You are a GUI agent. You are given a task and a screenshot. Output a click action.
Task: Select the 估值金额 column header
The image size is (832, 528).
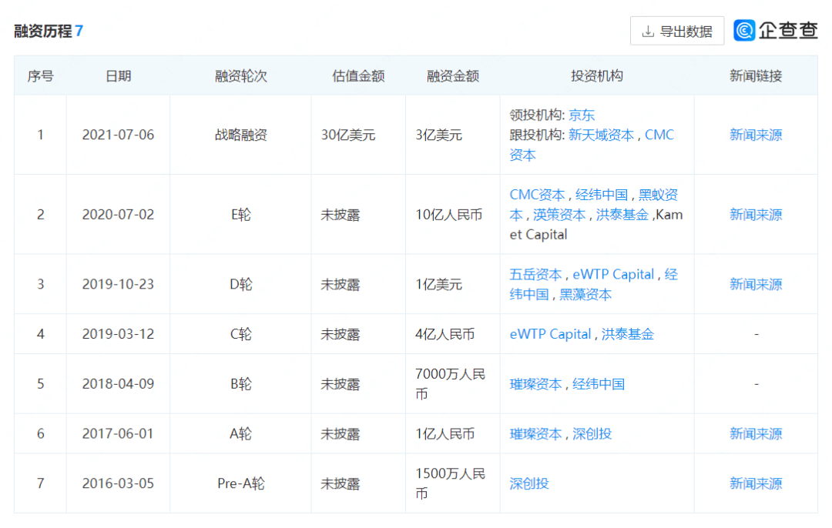pos(358,75)
